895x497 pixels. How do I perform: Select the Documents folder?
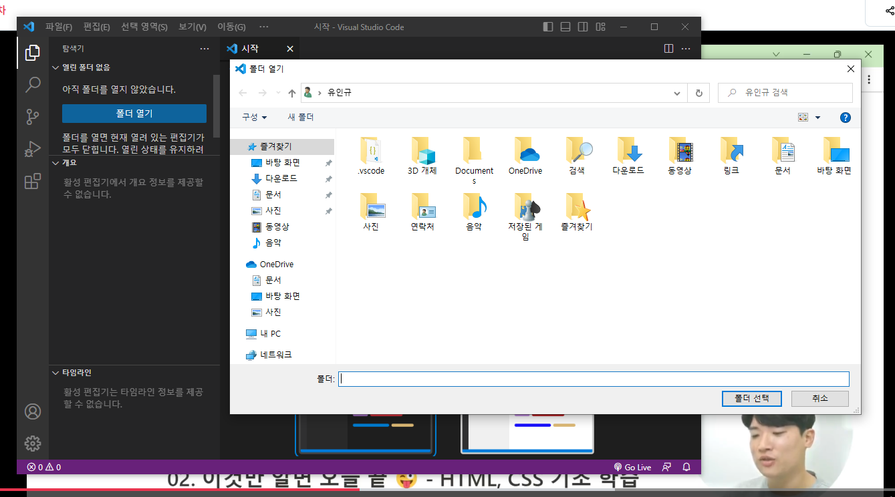(474, 160)
